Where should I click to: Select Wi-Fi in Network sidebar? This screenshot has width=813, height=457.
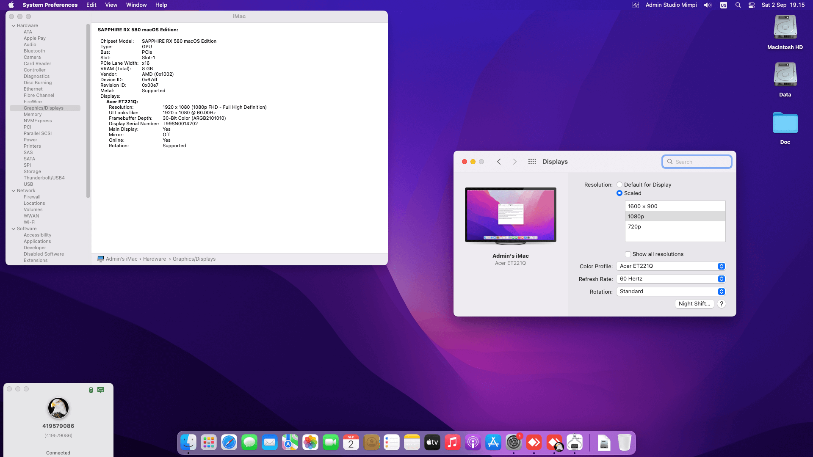pyautogui.click(x=30, y=223)
